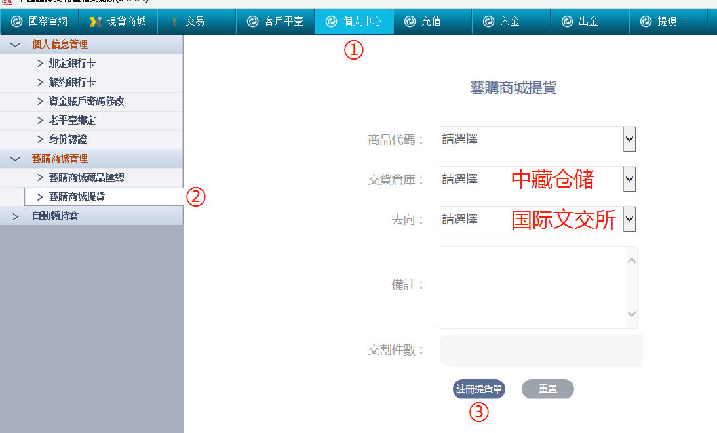Screen dimensions: 717x433
Task: Switch to the 個人中心 tab
Action: click(354, 22)
